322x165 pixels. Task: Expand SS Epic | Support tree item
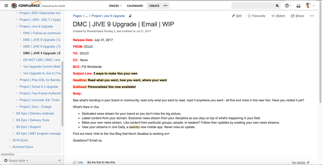pos(13,127)
